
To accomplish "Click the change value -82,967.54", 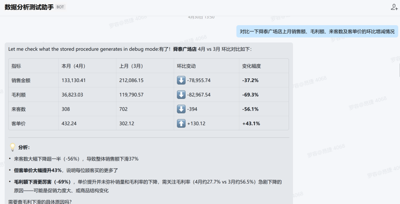I will pos(199,95).
